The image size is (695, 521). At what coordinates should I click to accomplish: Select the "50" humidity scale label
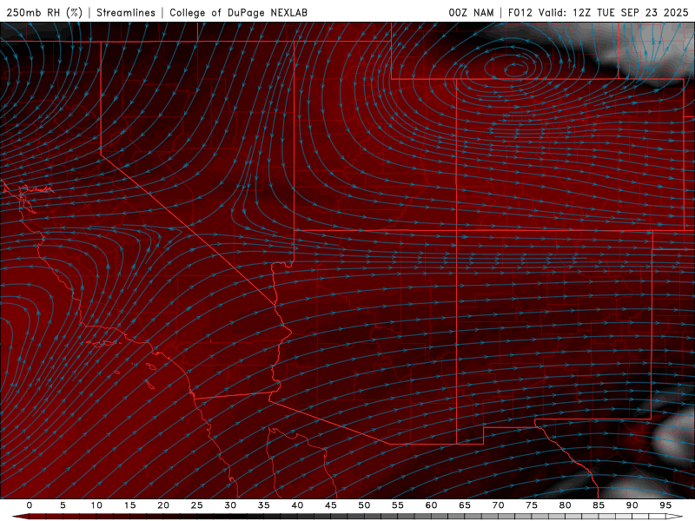364,505
